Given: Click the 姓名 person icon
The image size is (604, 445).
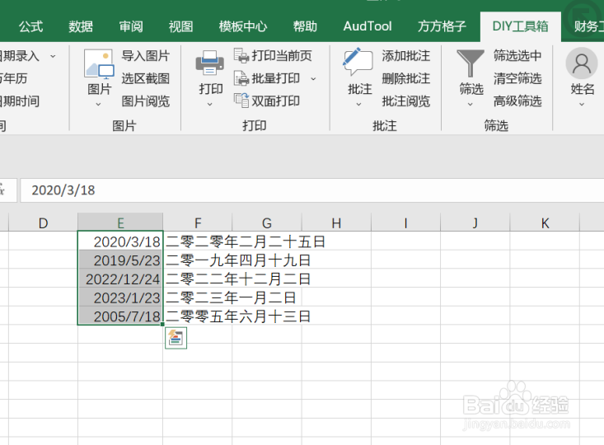Looking at the screenshot, I should (582, 63).
